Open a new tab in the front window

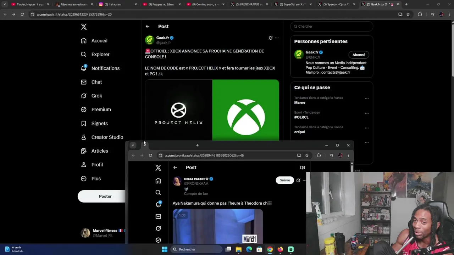197,145
